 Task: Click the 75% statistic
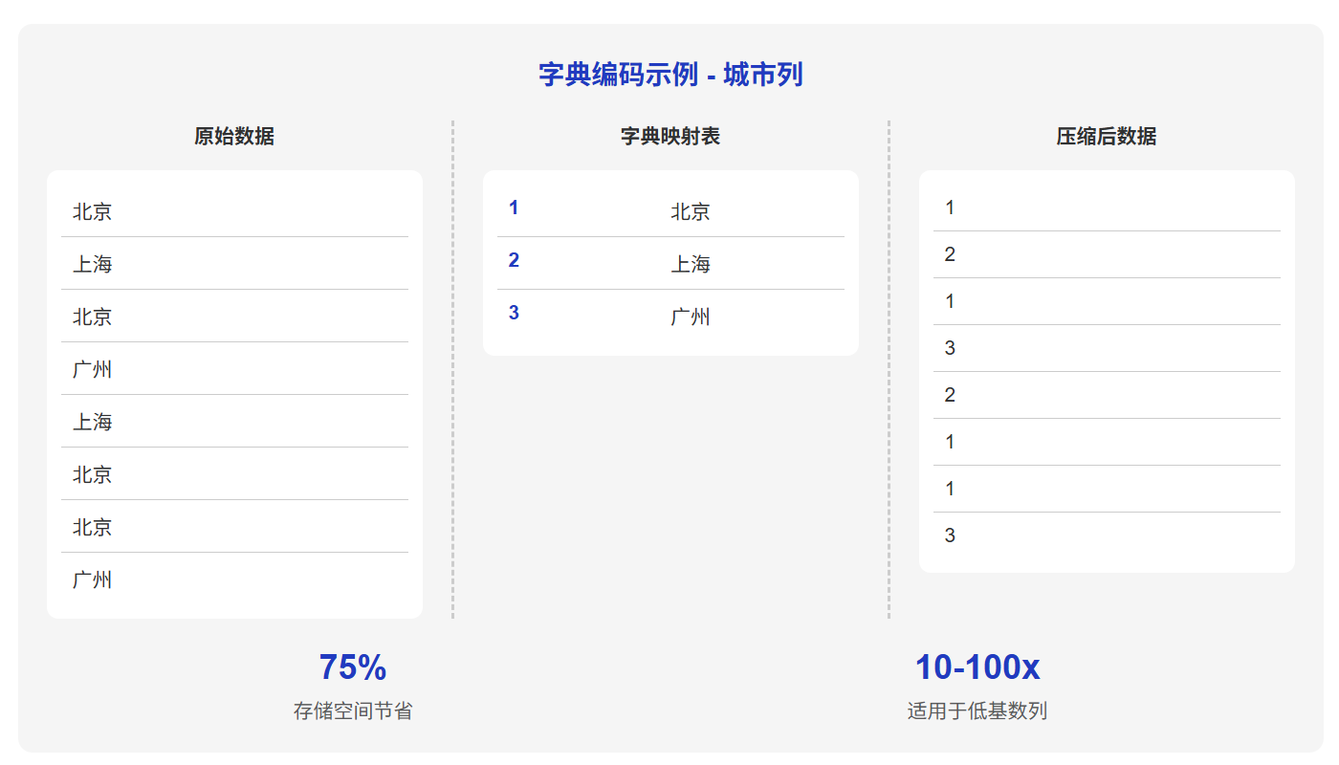(353, 667)
